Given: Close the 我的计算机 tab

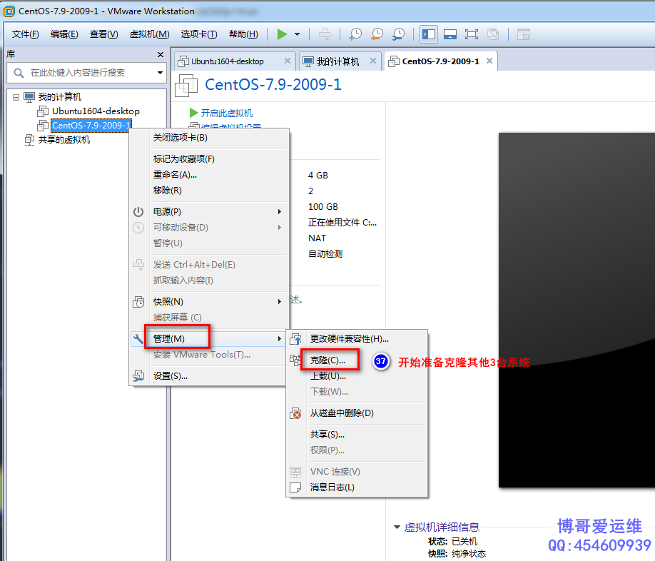Looking at the screenshot, I should [x=373, y=61].
